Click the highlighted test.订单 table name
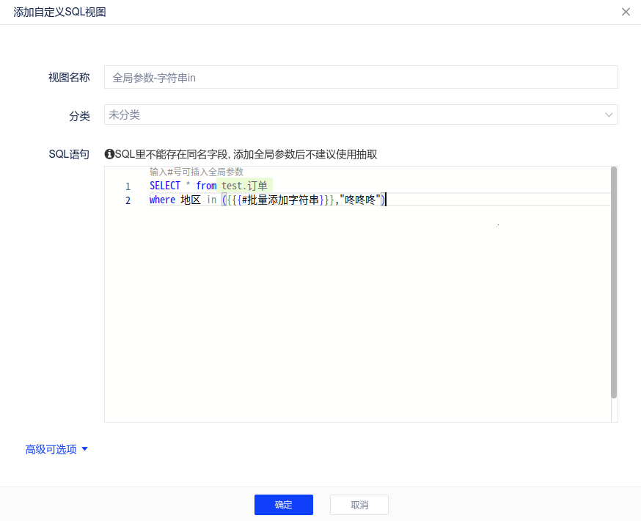This screenshot has width=641, height=521. tap(244, 186)
